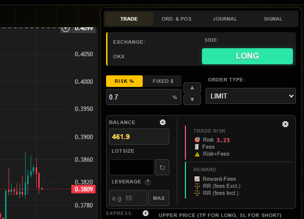
Task: Decrease the risk percent with down arrow
Action: pos(192,99)
